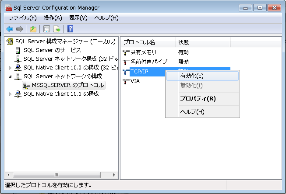The height and width of the screenshot is (194, 286).
Task: Click the tree pane horizontal scrollbar thumb
Action: (56, 175)
